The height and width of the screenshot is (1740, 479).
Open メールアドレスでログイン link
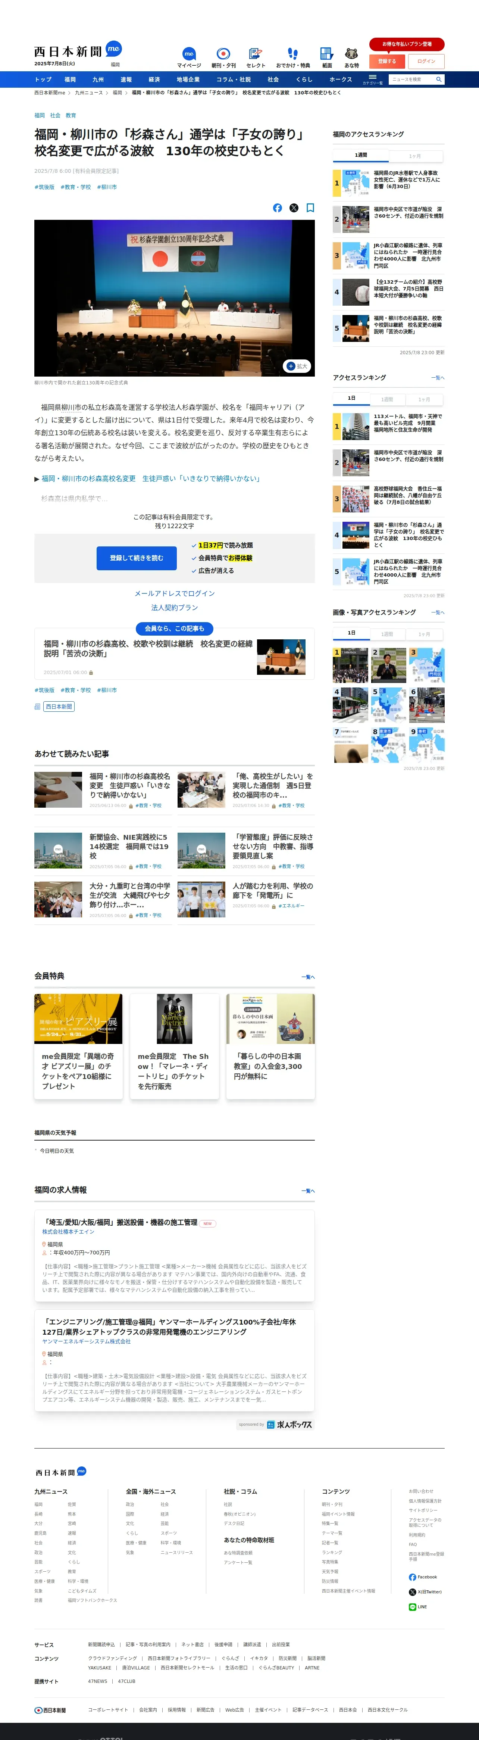(174, 593)
